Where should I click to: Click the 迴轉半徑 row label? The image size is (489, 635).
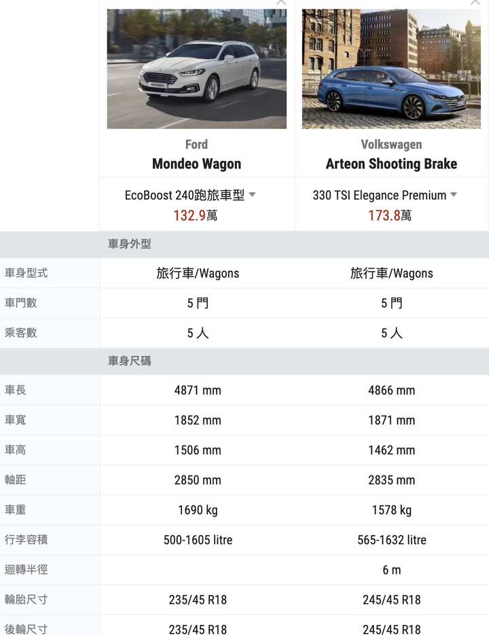(x=26, y=569)
